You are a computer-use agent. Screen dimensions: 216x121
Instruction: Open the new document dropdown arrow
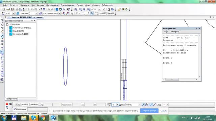coord(6,9)
